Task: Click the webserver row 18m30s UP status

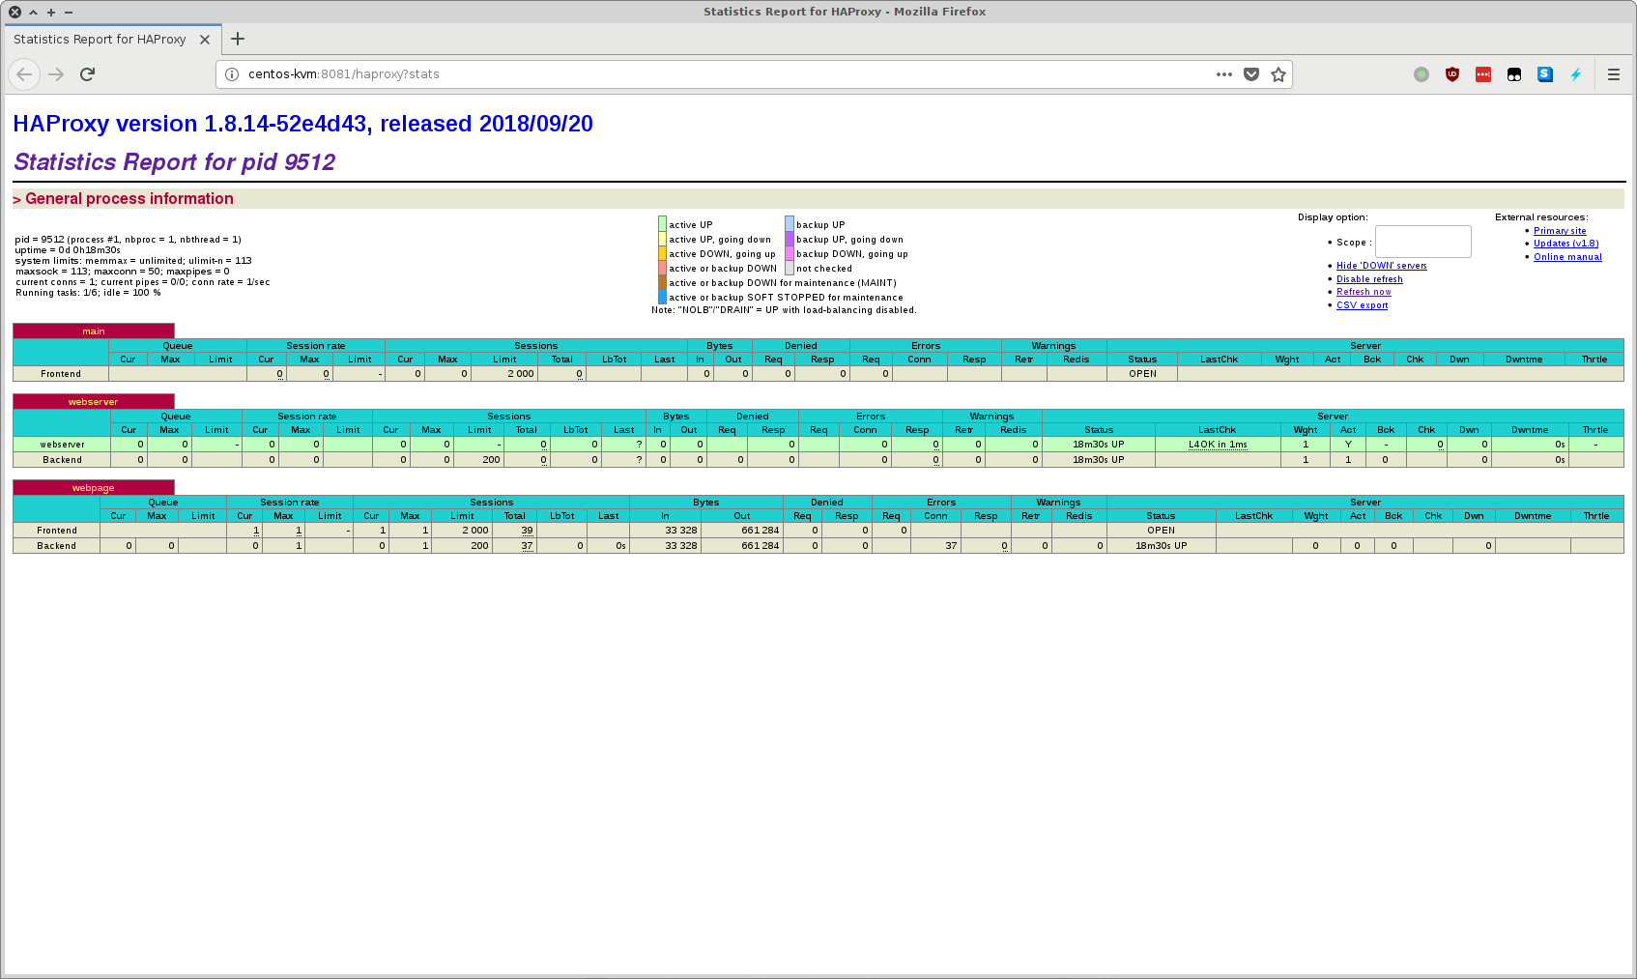Action: point(1098,445)
